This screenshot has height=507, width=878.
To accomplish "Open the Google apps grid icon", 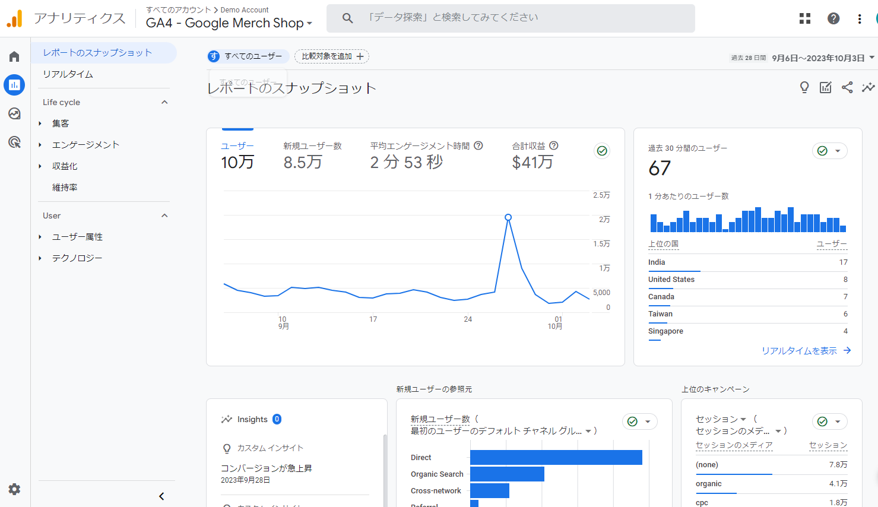I will (805, 18).
